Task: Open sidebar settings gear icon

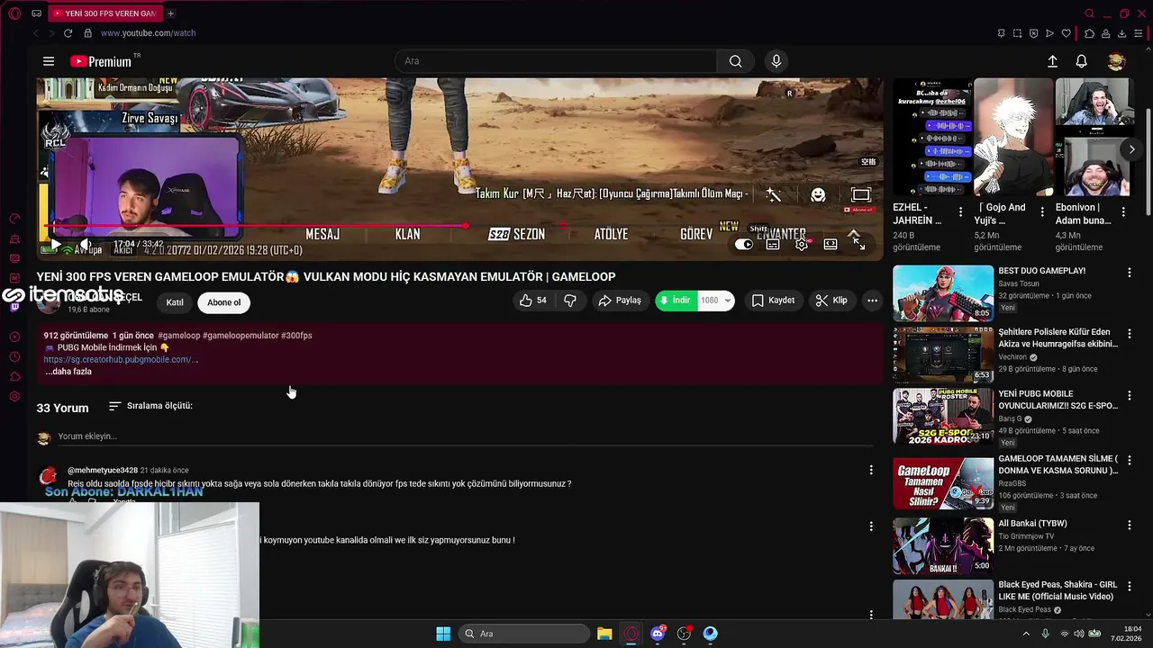Action: (14, 397)
